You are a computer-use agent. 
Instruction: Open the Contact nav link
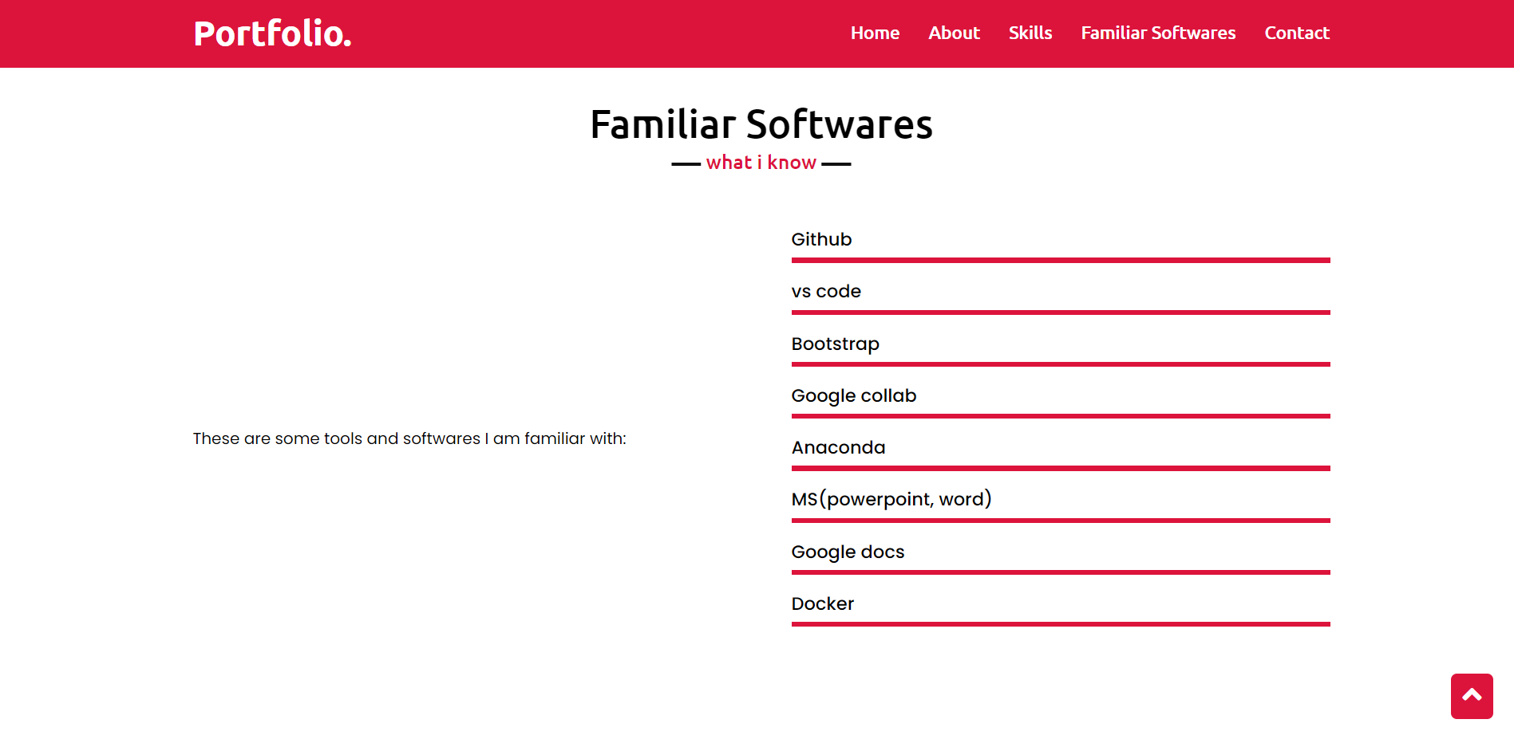tap(1297, 33)
